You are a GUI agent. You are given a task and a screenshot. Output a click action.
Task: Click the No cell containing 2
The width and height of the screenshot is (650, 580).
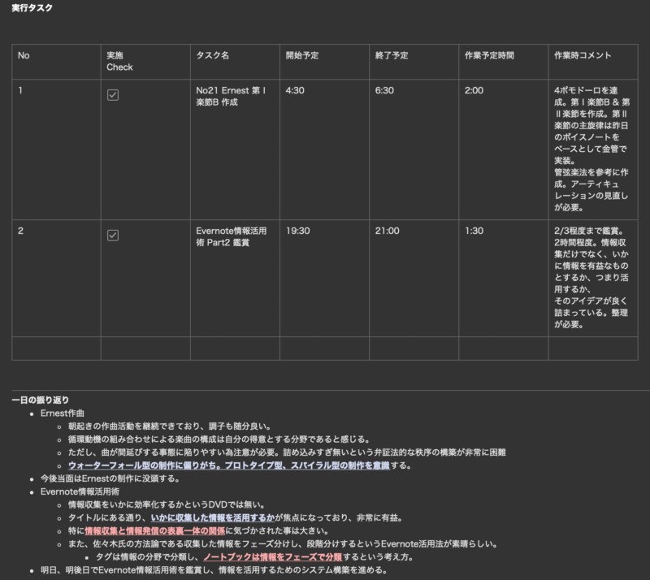tap(56, 278)
